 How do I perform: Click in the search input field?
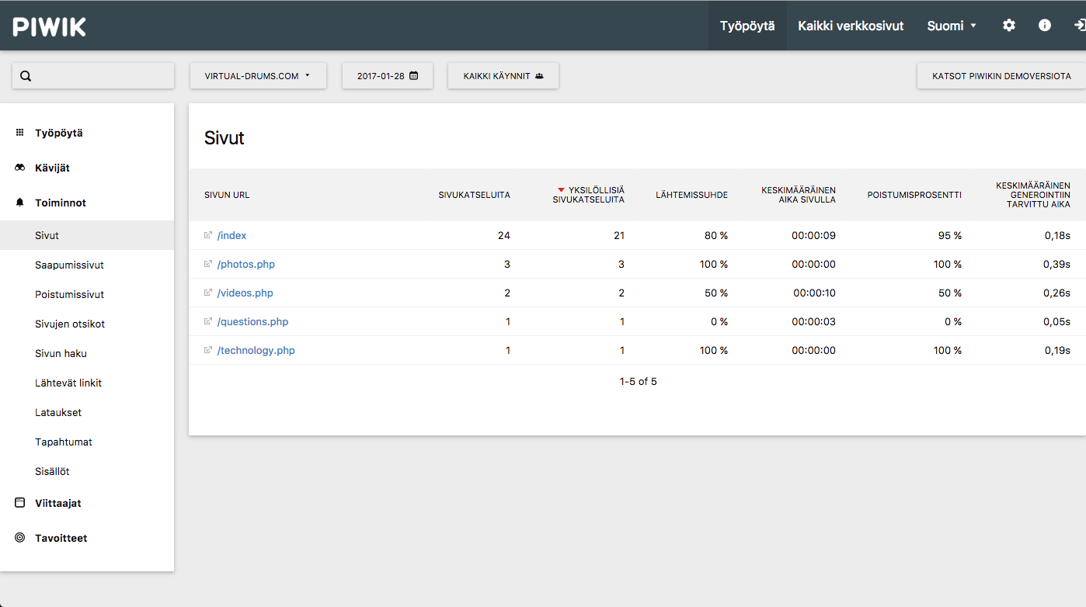[93, 76]
